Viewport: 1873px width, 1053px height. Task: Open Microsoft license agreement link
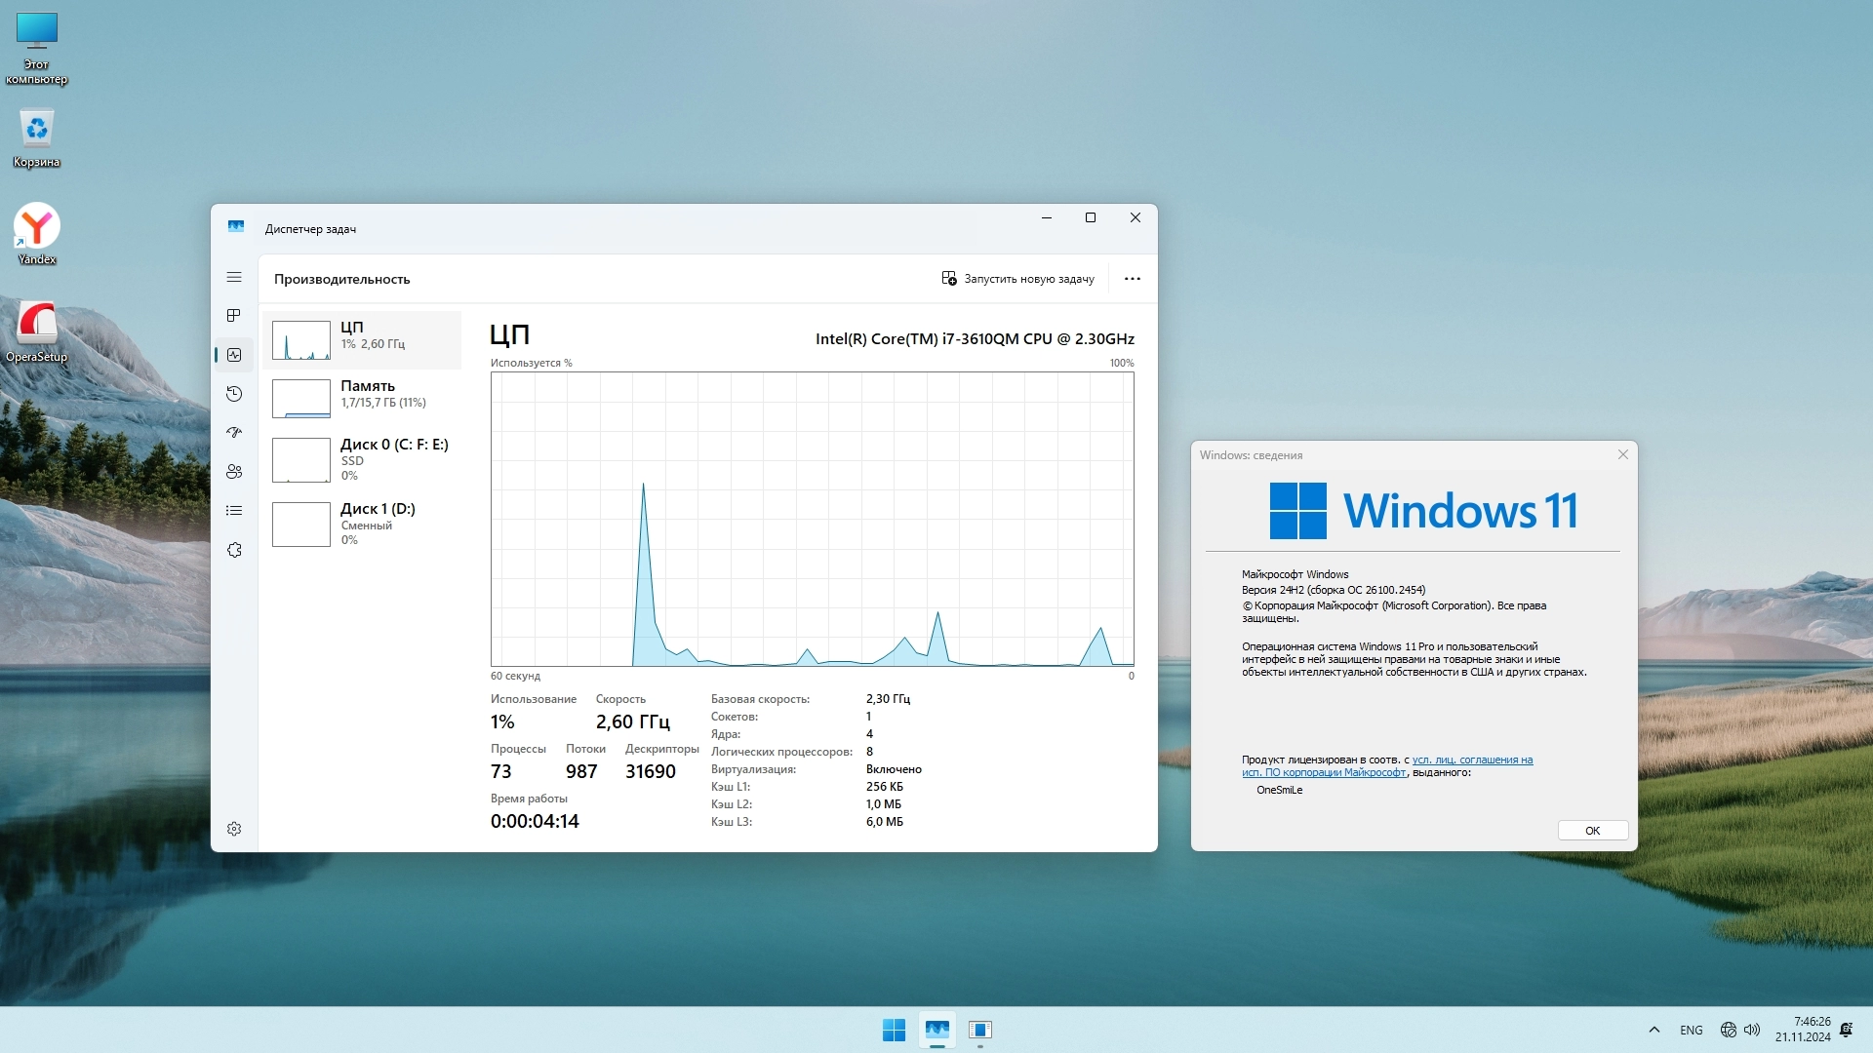coord(1471,760)
